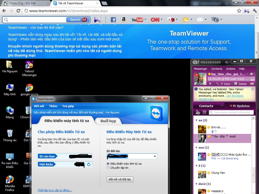Viewport: 259px width, 194px height.
Task: Click the CNN toolbar icon
Action: (155, 20)
